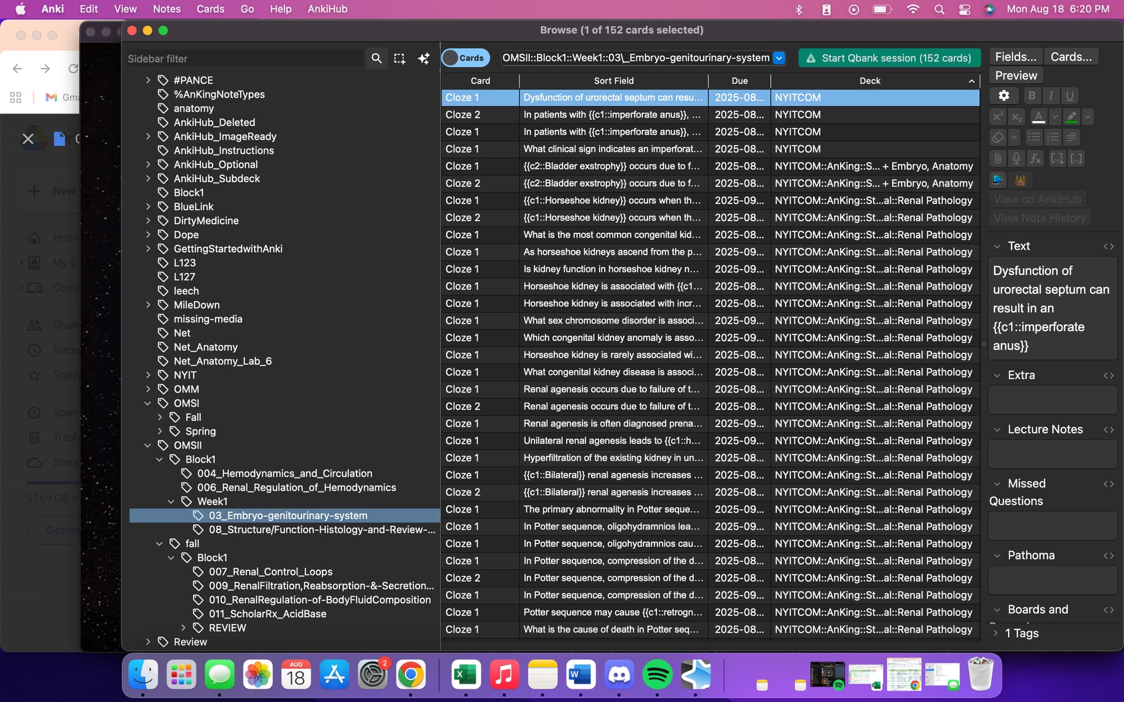The height and width of the screenshot is (702, 1124).
Task: Click Start Qbank session button
Action: pyautogui.click(x=889, y=58)
